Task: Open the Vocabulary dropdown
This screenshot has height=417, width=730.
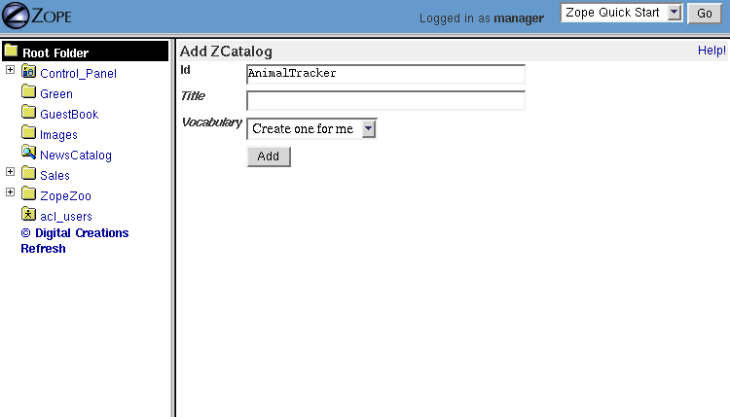Action: [x=311, y=129]
